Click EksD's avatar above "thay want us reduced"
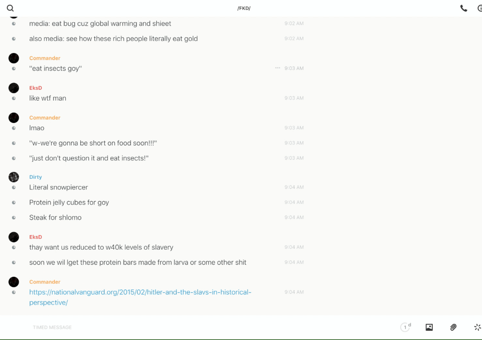482x340 pixels. tap(14, 237)
